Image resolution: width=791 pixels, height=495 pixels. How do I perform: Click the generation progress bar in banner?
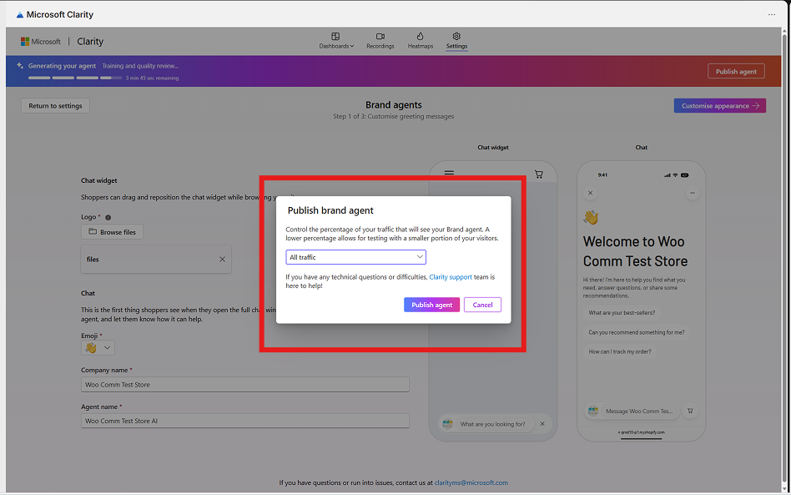[75, 78]
